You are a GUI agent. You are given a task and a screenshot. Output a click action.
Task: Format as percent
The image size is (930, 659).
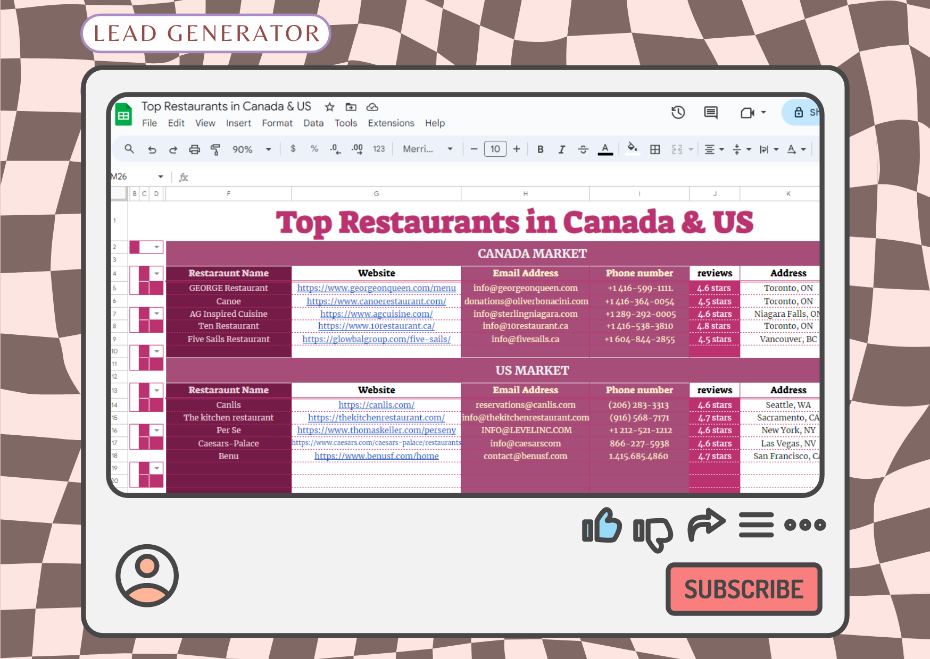(x=314, y=149)
